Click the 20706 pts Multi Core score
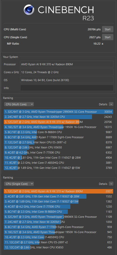 (94, 30)
